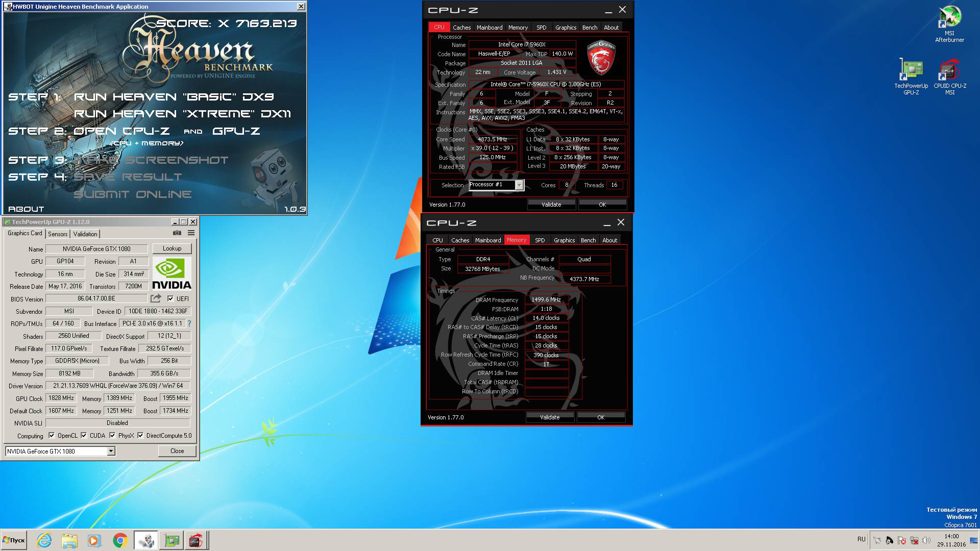This screenshot has width=980, height=551.
Task: Click ABOUT in the Heaven Benchmark window
Action: coord(26,209)
